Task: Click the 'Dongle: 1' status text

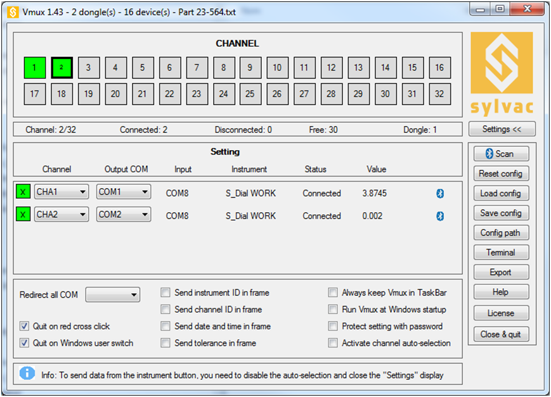Action: pos(420,130)
